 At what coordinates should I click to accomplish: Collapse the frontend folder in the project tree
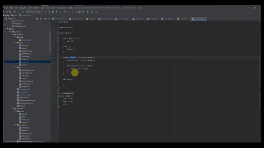[x=13, y=109]
